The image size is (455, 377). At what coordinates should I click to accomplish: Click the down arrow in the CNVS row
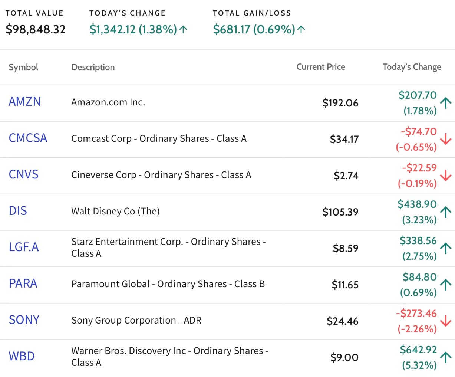pyautogui.click(x=446, y=175)
